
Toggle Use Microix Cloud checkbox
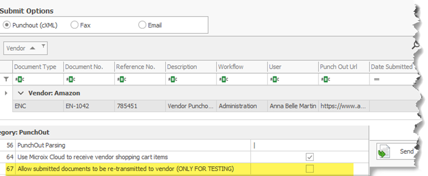pos(309,157)
